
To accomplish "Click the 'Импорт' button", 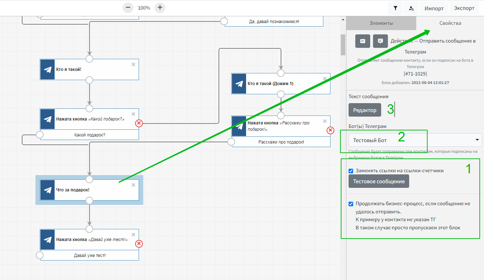I will [x=434, y=8].
